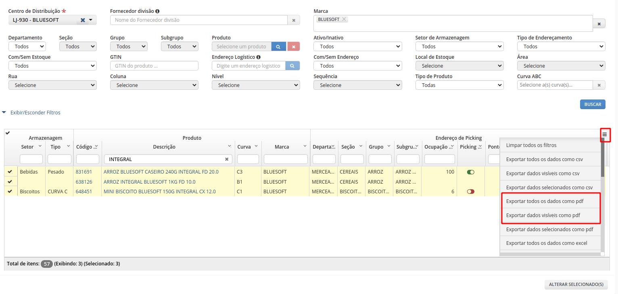The width and height of the screenshot is (618, 294).
Task: Deselect the row for ARROZ BLUESOFT CASEIRO 240G
Action: point(10,172)
